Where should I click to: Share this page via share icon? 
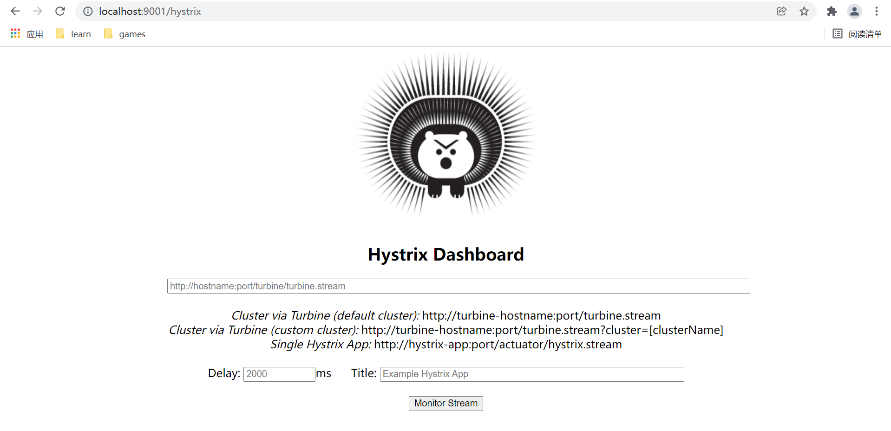781,11
